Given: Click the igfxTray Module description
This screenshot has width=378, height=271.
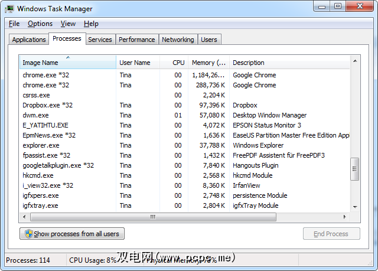Looking at the screenshot, I should 256,205.
